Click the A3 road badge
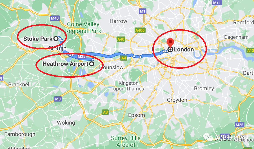The height and width of the screenshot is (149, 254). 105,112
